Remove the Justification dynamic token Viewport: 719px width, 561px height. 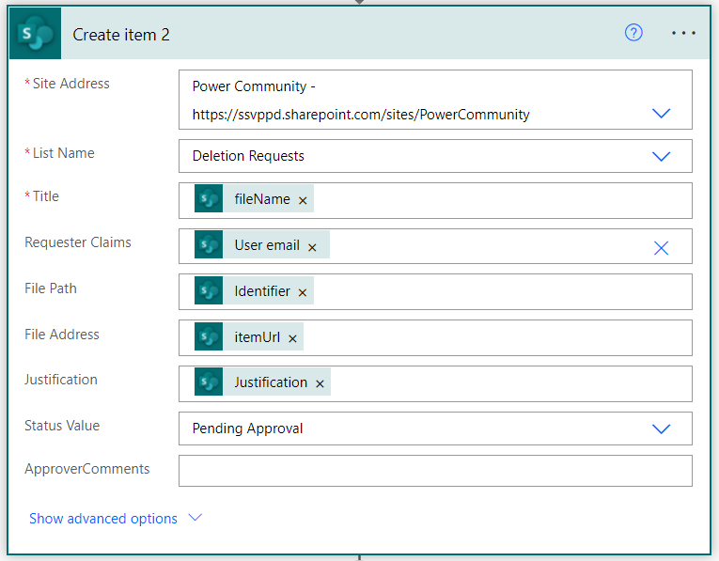(x=320, y=383)
